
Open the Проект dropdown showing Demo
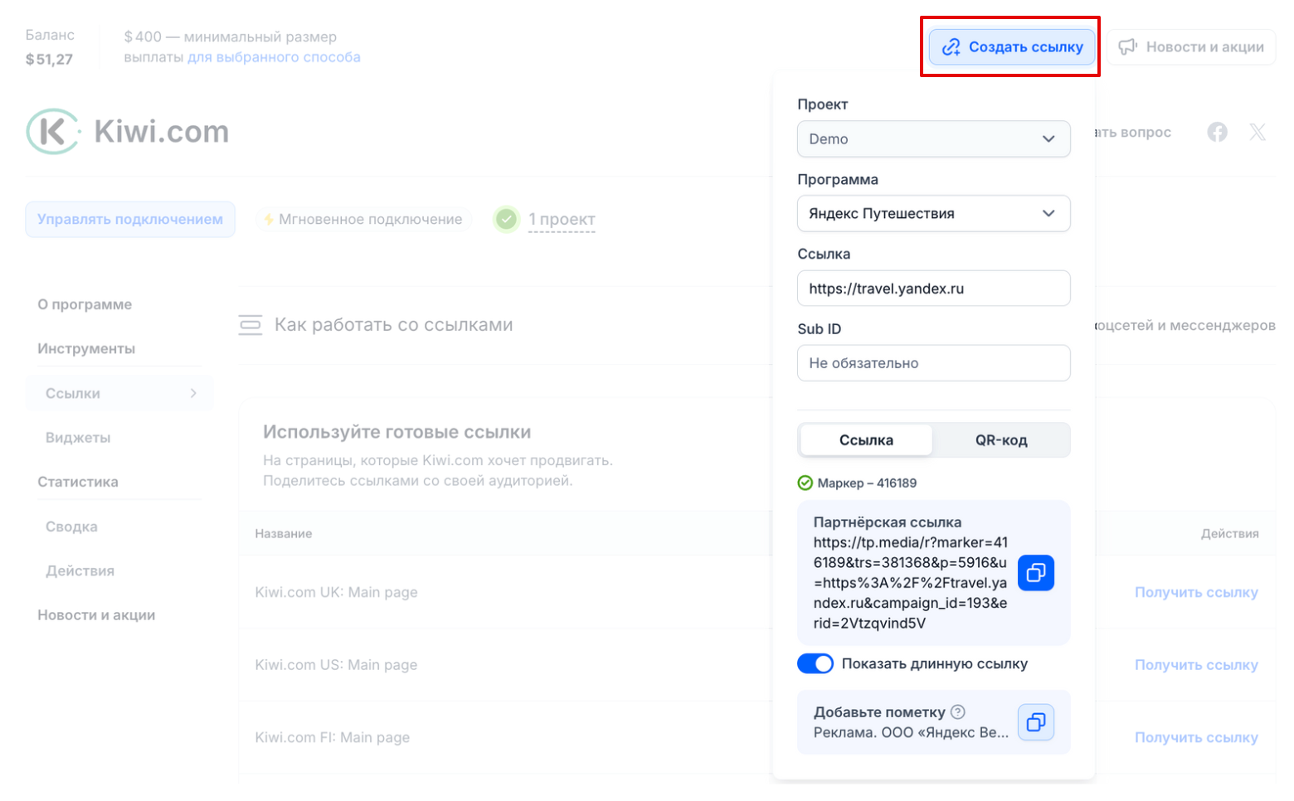[933, 139]
